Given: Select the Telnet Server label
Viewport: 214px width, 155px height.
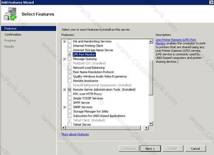Looking at the screenshot, I should click(82, 124).
